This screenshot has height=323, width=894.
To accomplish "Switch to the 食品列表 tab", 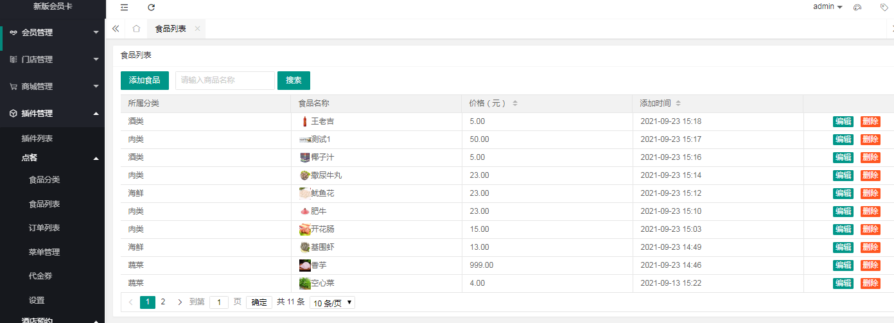I will (x=171, y=29).
